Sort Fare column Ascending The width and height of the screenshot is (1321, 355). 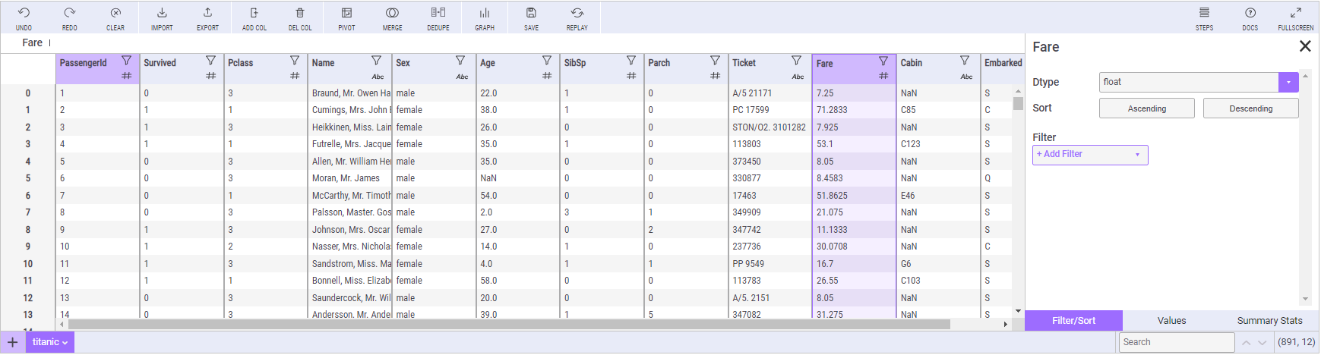1146,108
